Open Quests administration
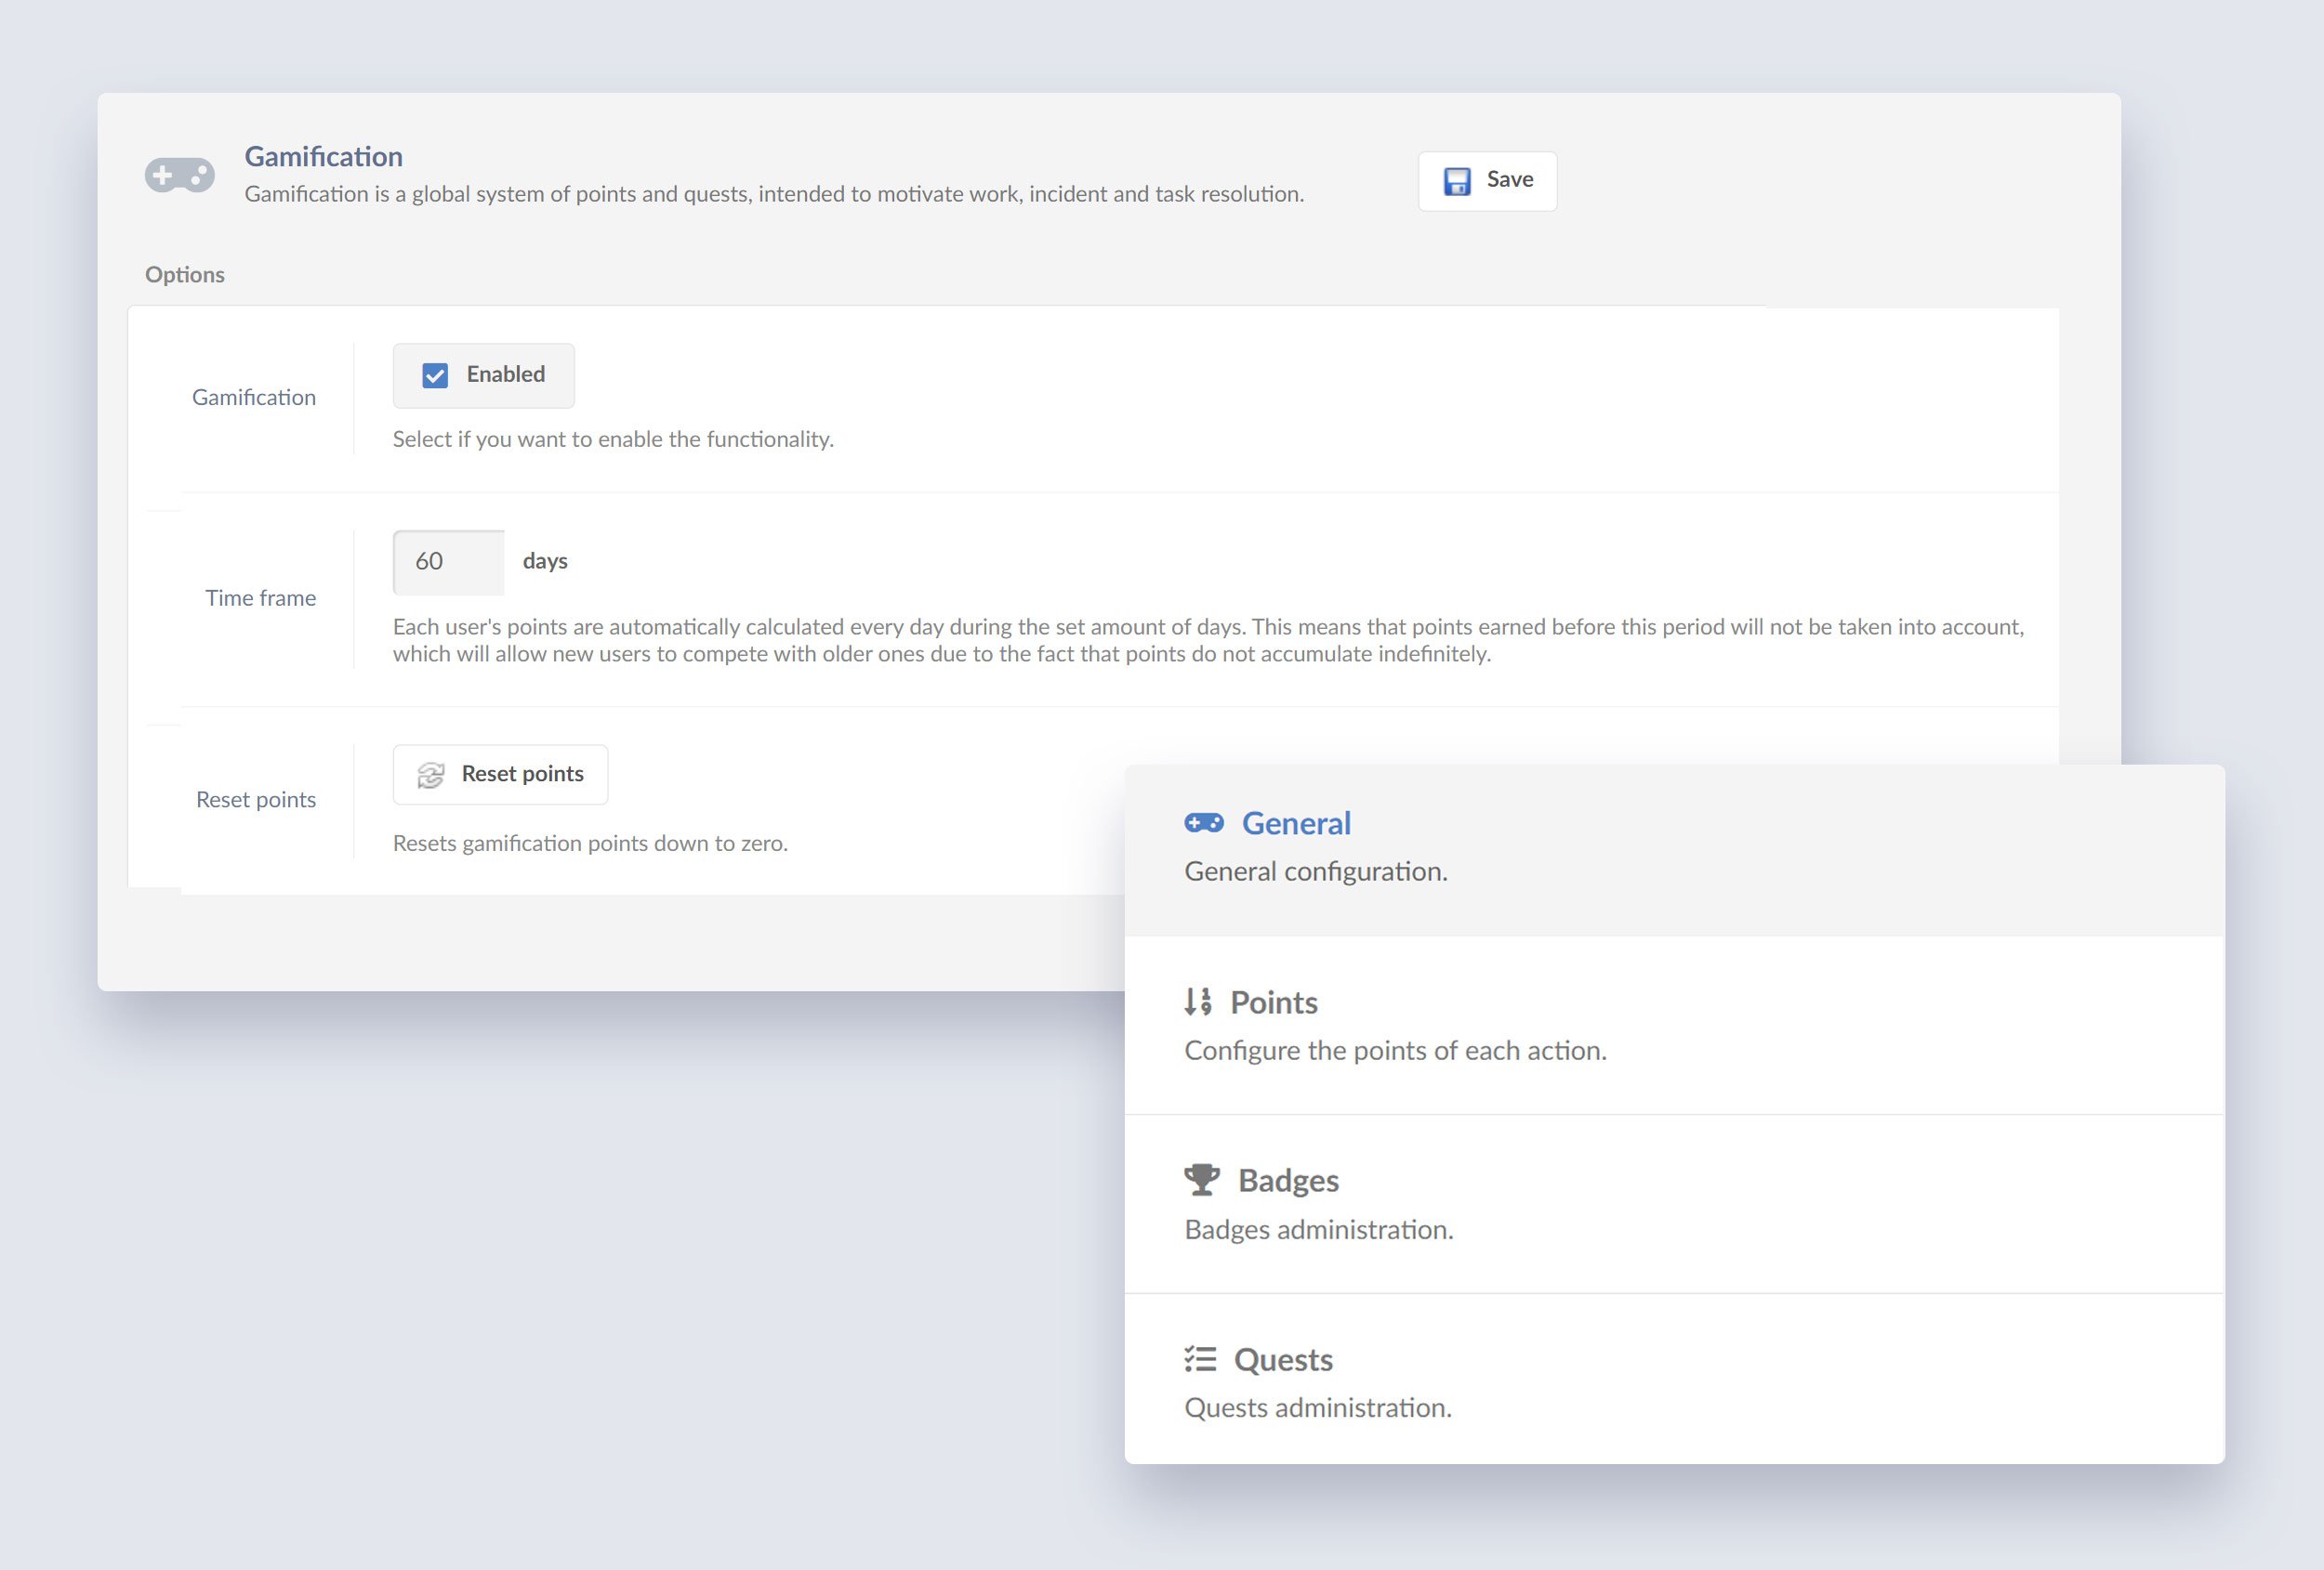The height and width of the screenshot is (1570, 2324). (1285, 1358)
